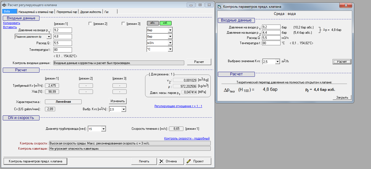Open the pipe diameter dropdown showing 15
The height and width of the screenshot is (169, 371).
pos(103,129)
